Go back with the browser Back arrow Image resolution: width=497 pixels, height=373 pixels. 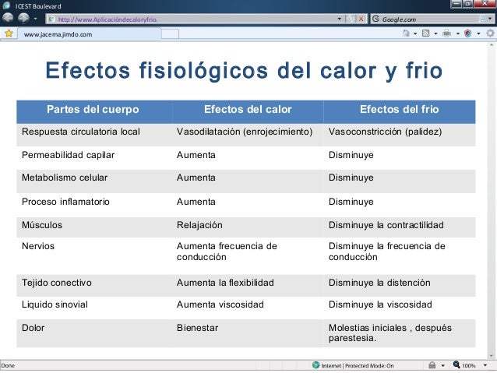point(8,18)
